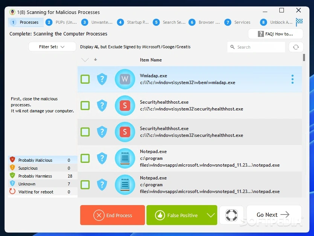Switch to step 2 PUPs tab
Screen dimensions: 314x236
point(61,22)
